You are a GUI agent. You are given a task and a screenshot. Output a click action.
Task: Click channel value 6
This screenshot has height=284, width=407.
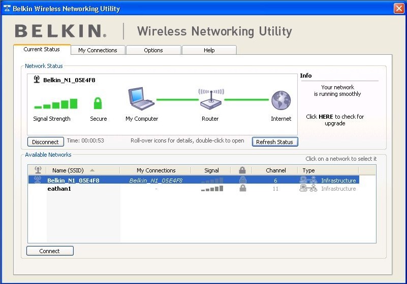pos(275,181)
